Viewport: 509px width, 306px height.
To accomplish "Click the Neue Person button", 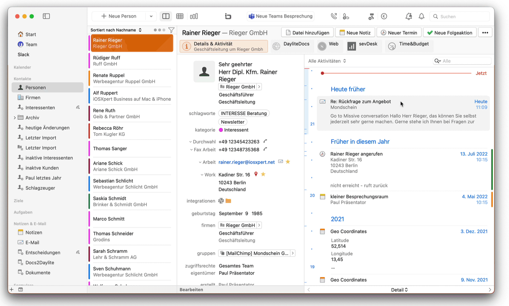I will tap(119, 16).
